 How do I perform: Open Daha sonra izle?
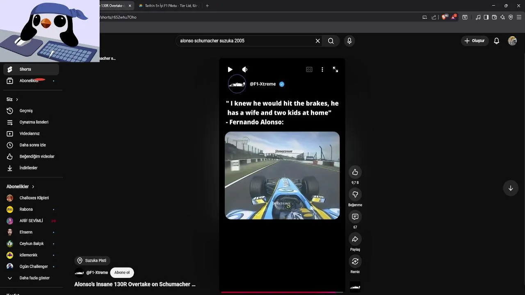tap(31, 145)
